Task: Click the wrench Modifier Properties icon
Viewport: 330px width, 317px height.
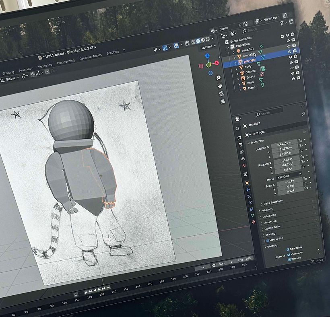Action: click(x=248, y=189)
